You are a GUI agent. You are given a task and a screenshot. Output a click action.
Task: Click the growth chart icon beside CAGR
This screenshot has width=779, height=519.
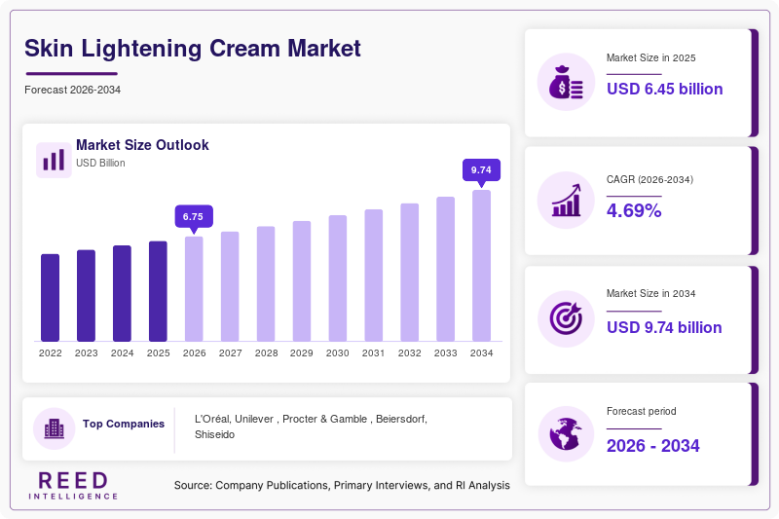pos(566,201)
